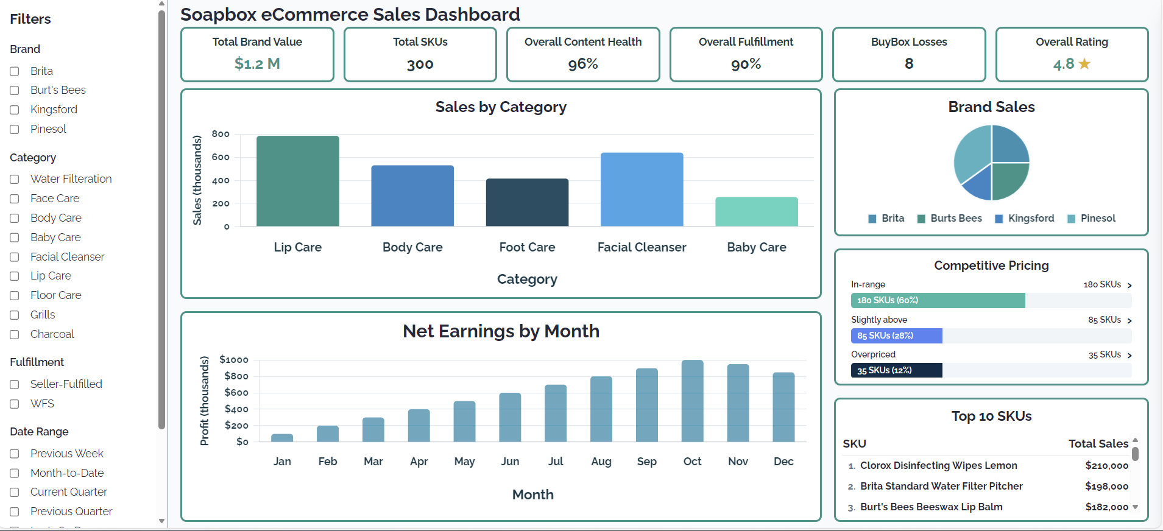Click the $210,000 sales value

pos(1107,466)
